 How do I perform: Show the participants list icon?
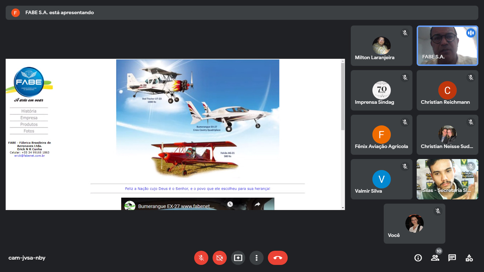click(435, 258)
